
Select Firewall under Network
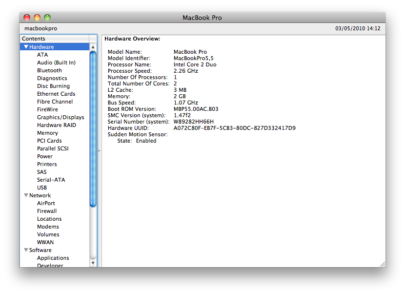tap(47, 211)
